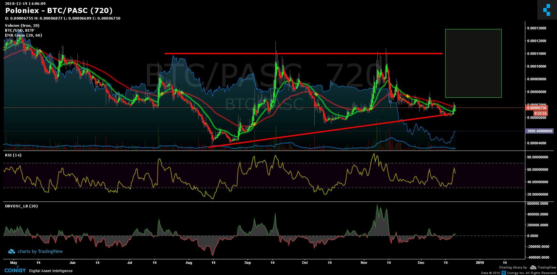Image resolution: width=557 pixels, height=275 pixels.
Task: Click the 0.00004000 price axis label
Action: (x=536, y=143)
